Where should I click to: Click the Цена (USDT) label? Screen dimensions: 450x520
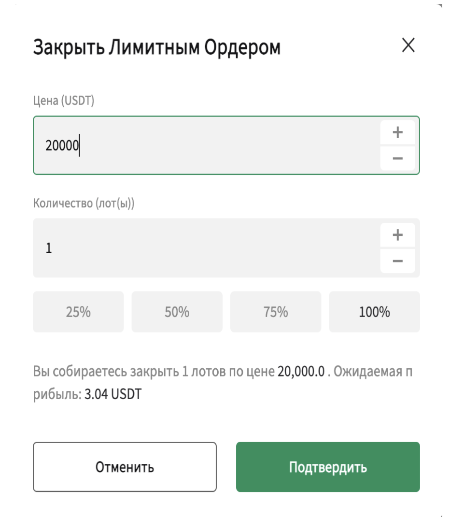(x=64, y=100)
